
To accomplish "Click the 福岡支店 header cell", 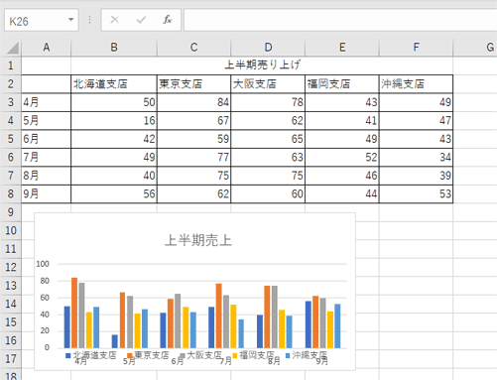I will pyautogui.click(x=342, y=84).
